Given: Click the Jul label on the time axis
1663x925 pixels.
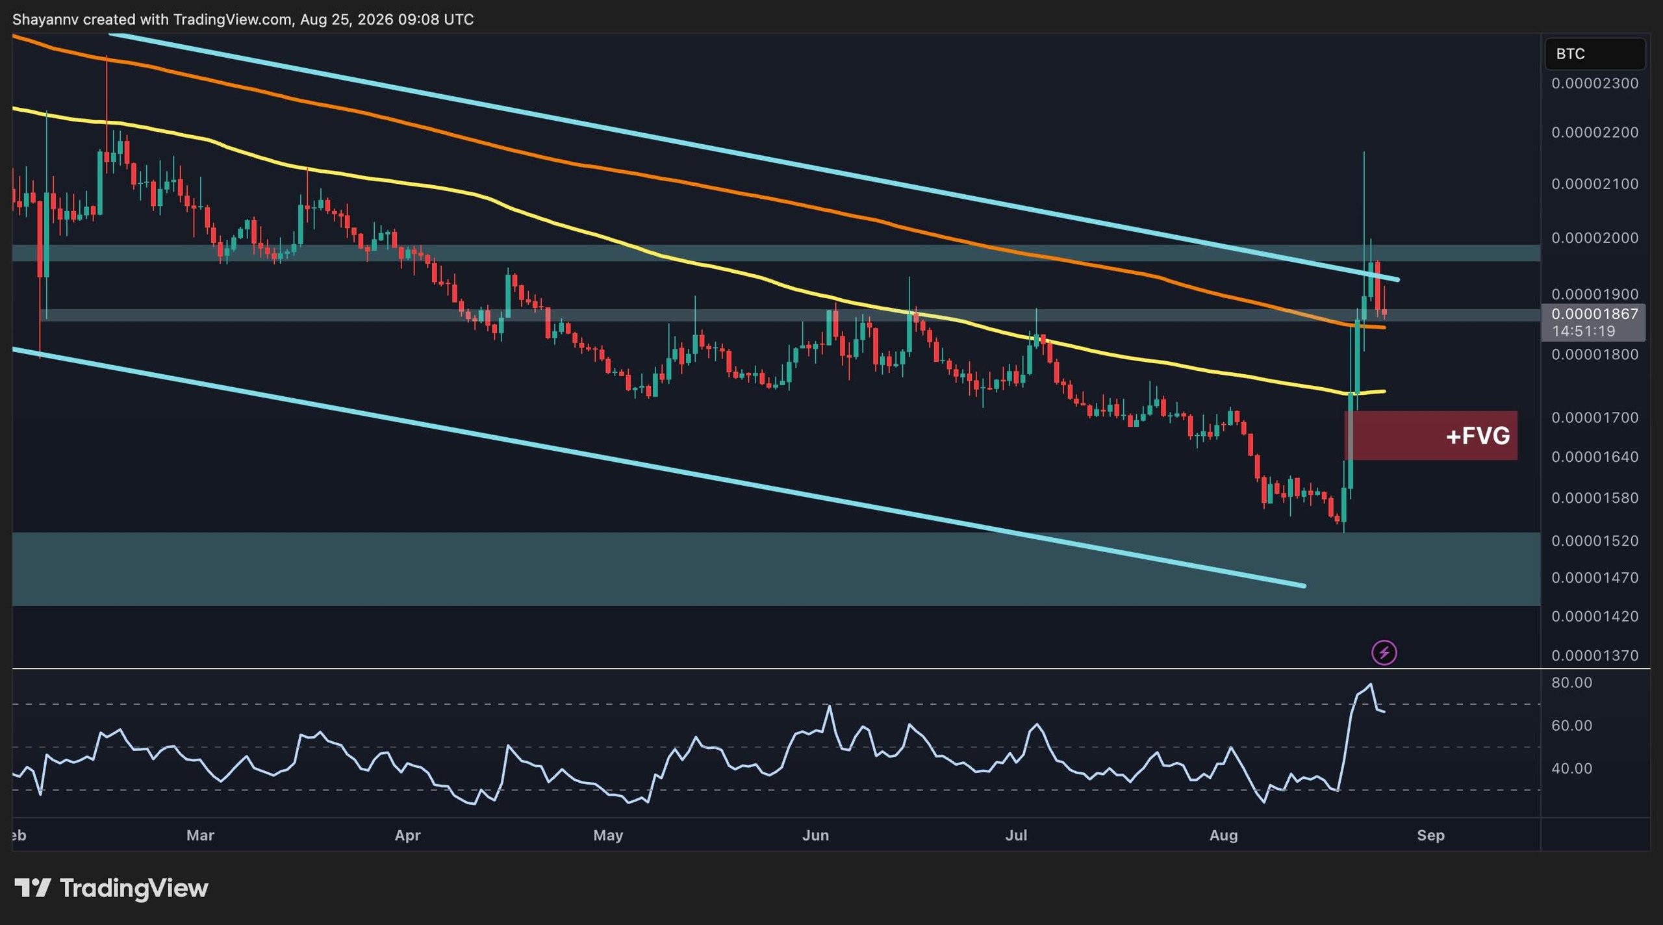Looking at the screenshot, I should (x=1016, y=835).
